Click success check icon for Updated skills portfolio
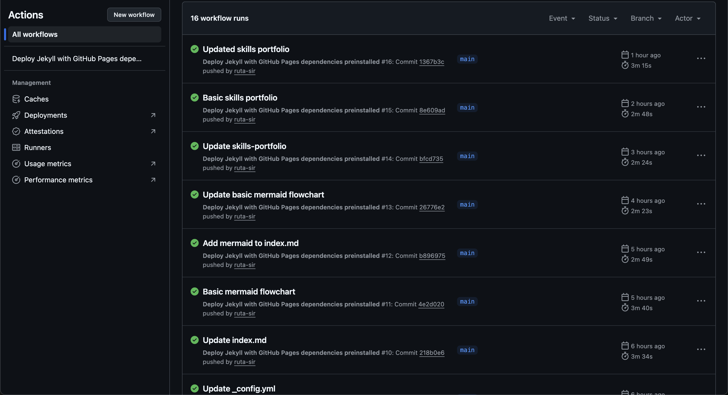The width and height of the screenshot is (728, 395). click(x=194, y=49)
